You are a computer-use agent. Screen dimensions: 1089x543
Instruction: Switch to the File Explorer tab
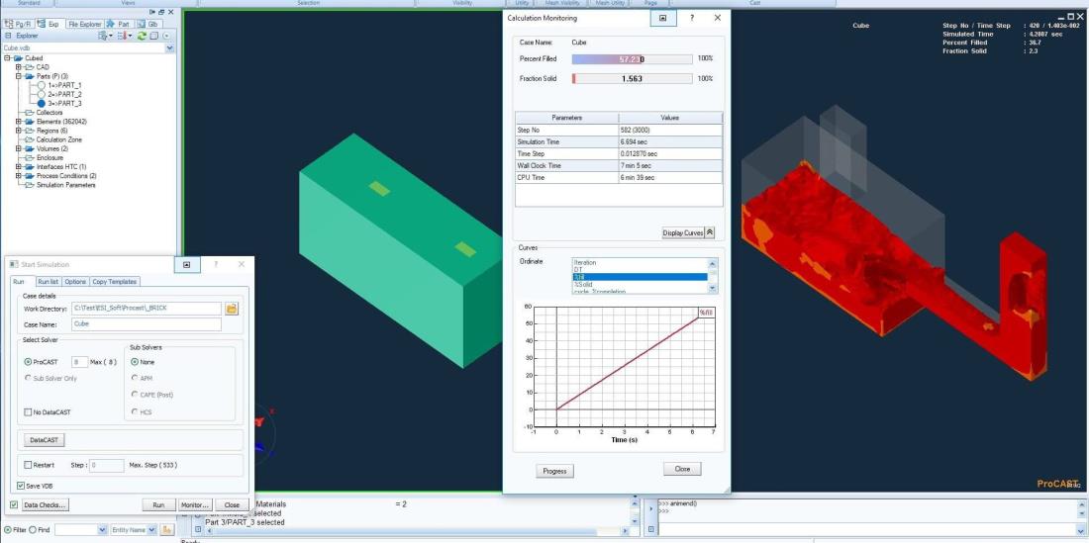tap(85, 24)
